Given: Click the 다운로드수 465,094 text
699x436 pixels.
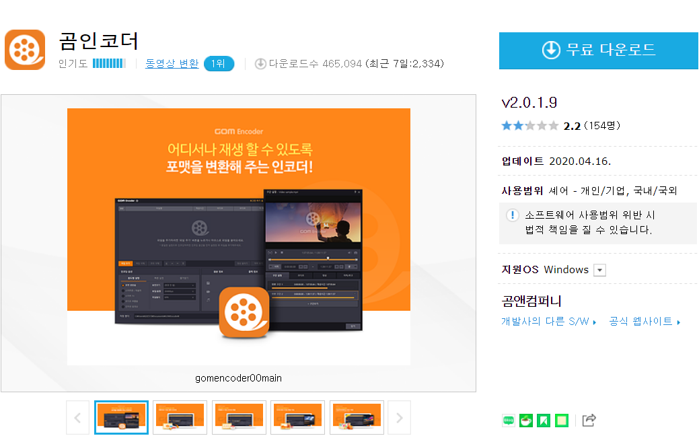Looking at the screenshot, I should point(315,64).
